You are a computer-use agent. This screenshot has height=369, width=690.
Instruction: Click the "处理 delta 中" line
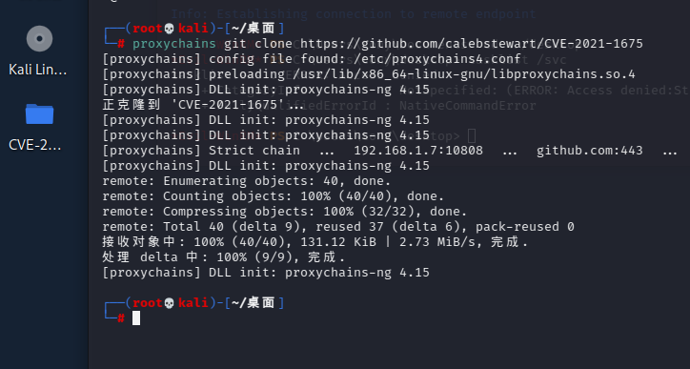[224, 257]
